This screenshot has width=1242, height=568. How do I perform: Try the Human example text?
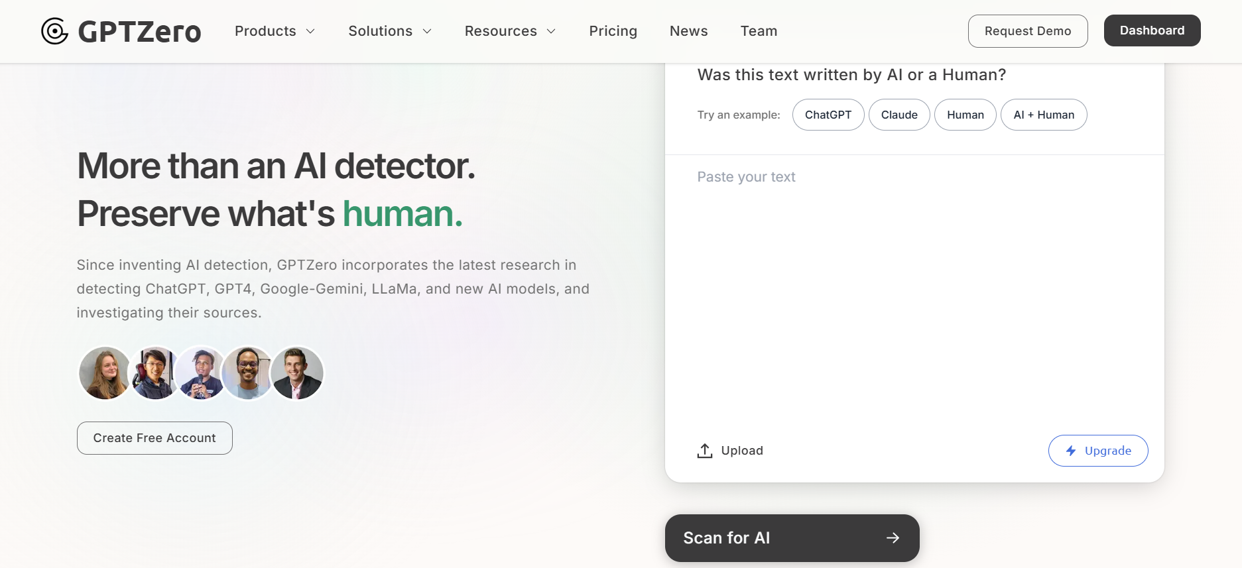coord(965,115)
